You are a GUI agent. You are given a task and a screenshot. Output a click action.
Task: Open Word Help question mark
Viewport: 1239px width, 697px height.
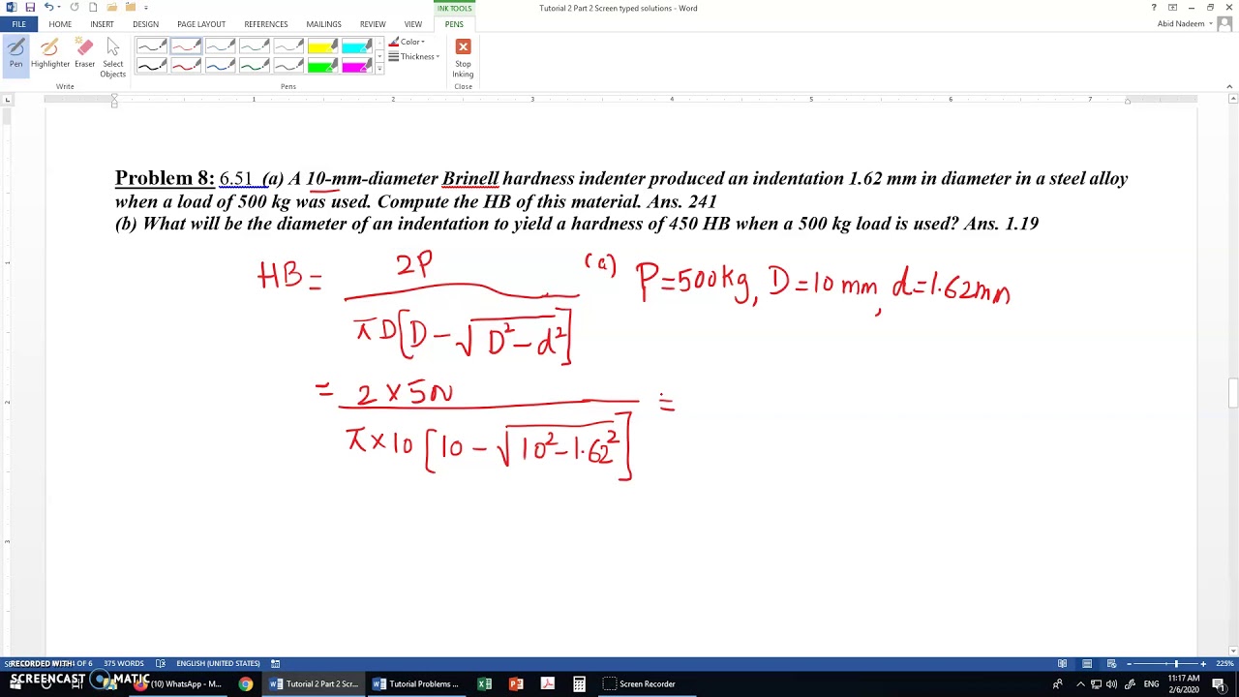[1154, 8]
